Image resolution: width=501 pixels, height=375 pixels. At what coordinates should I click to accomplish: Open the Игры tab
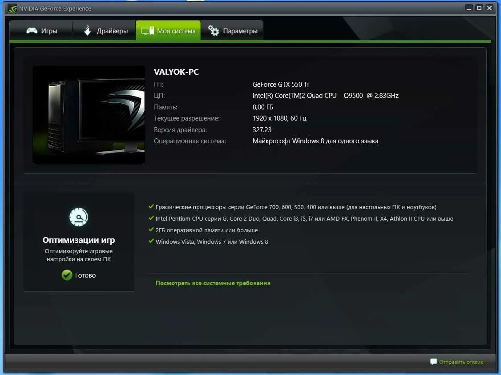click(x=41, y=31)
